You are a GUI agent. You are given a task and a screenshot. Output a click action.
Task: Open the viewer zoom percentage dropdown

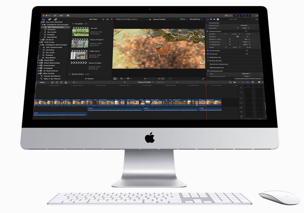pyautogui.click(x=183, y=19)
